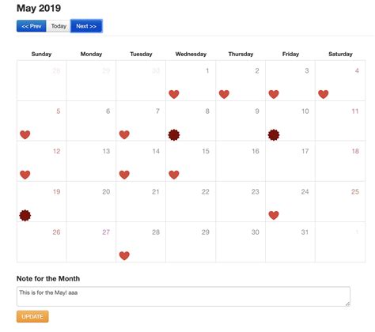
Task: Click the May 20 day cell
Action: tap(91, 202)
